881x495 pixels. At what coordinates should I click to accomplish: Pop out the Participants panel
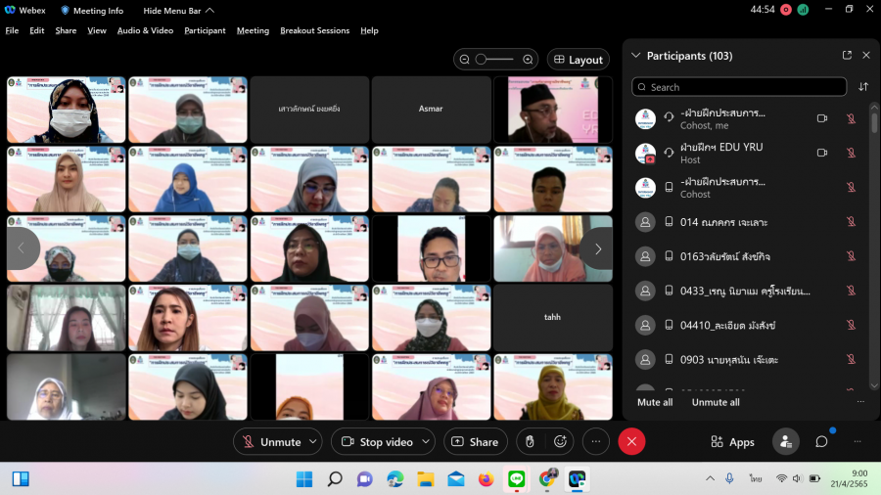pos(847,56)
